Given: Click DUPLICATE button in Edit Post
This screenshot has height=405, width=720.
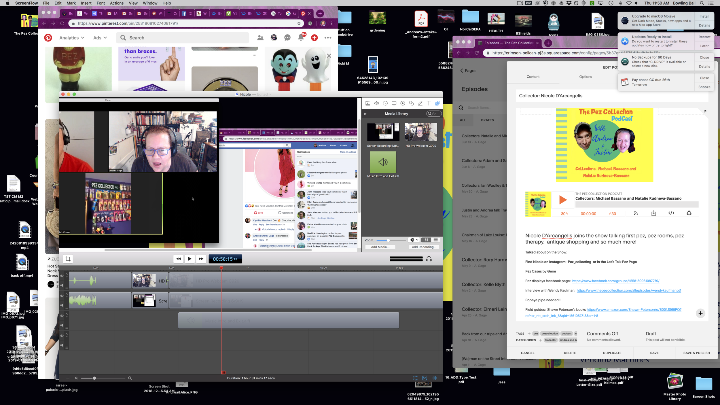Looking at the screenshot, I should click(612, 353).
